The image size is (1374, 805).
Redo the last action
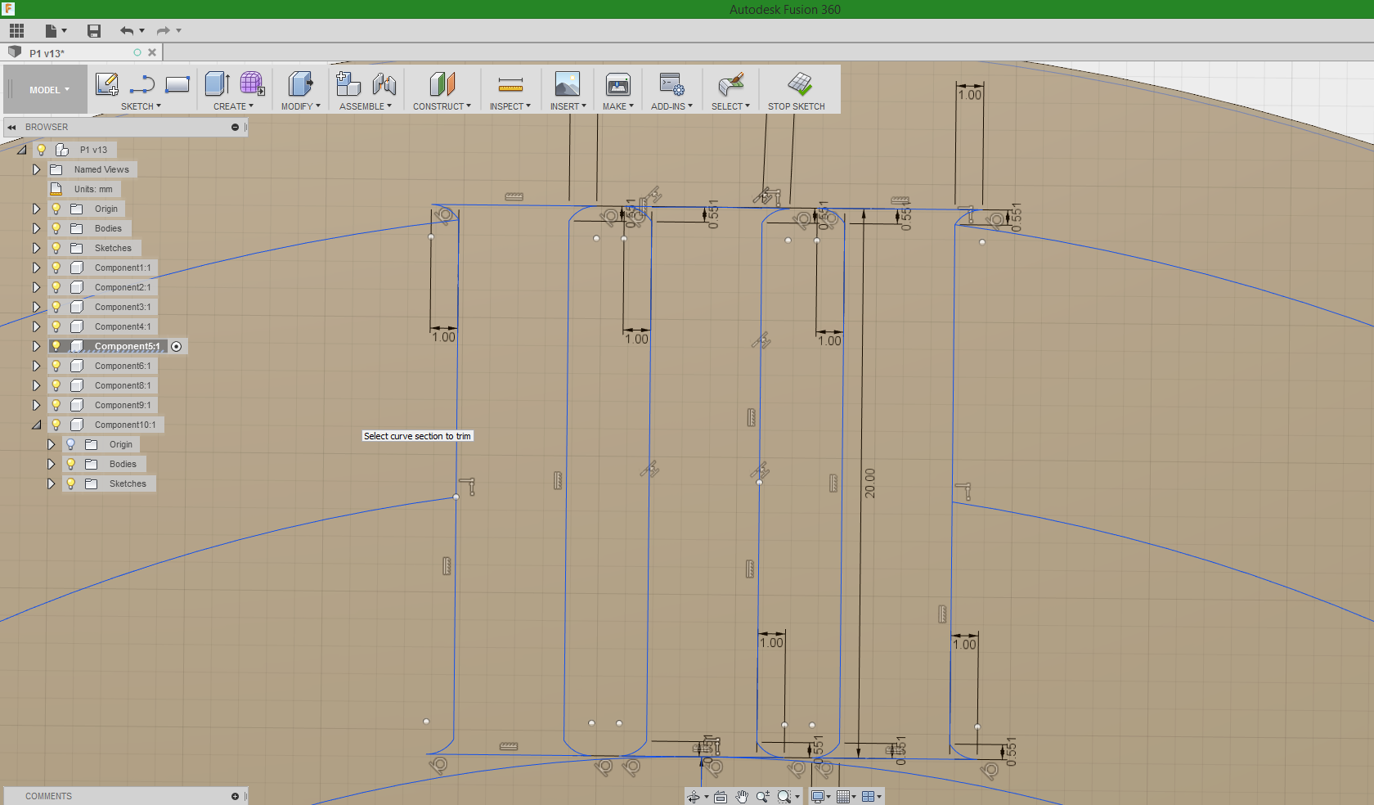point(164,31)
